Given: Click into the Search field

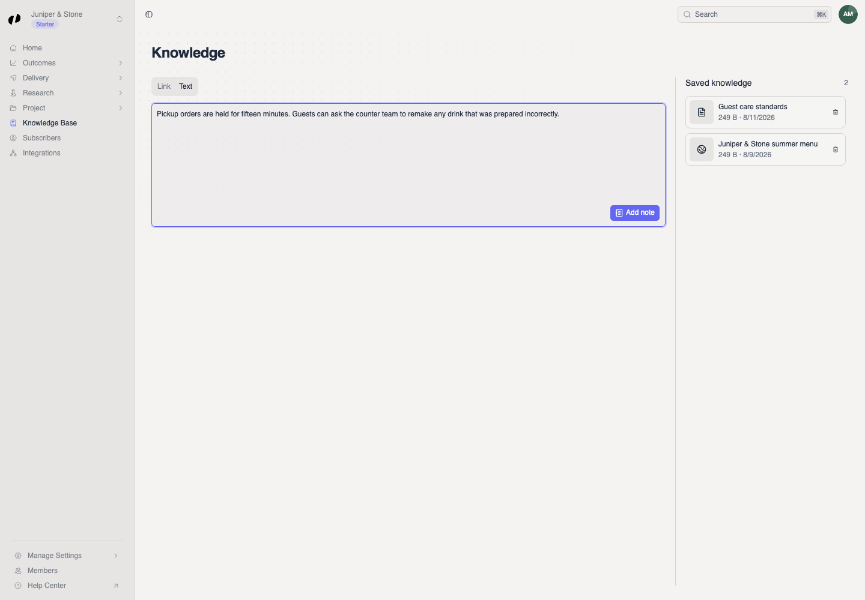Looking at the screenshot, I should pyautogui.click(x=754, y=14).
